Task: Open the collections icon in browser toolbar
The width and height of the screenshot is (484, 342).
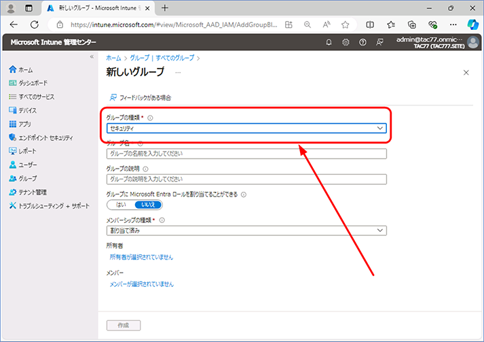Action: (412, 24)
